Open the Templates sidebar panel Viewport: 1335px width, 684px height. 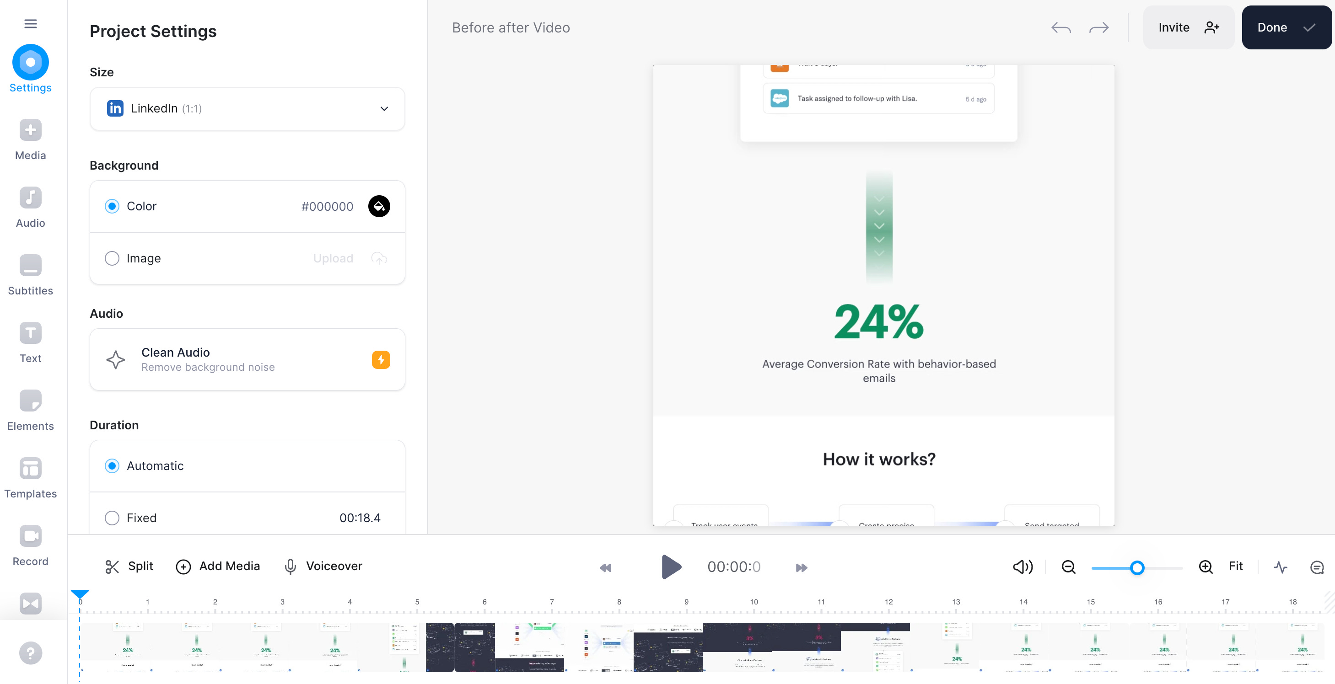point(31,478)
